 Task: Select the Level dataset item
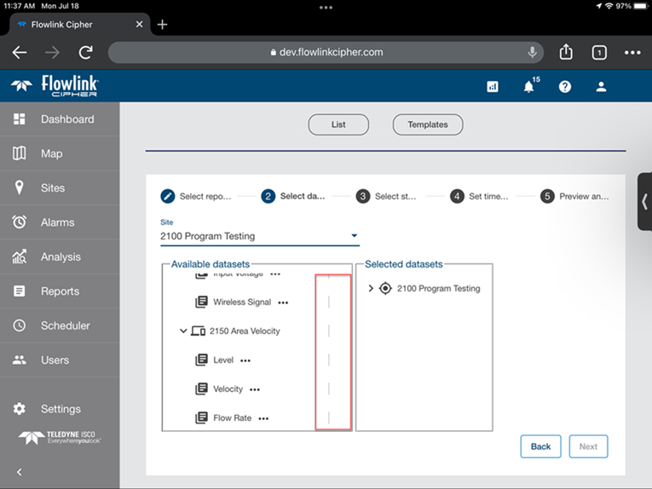[222, 360]
